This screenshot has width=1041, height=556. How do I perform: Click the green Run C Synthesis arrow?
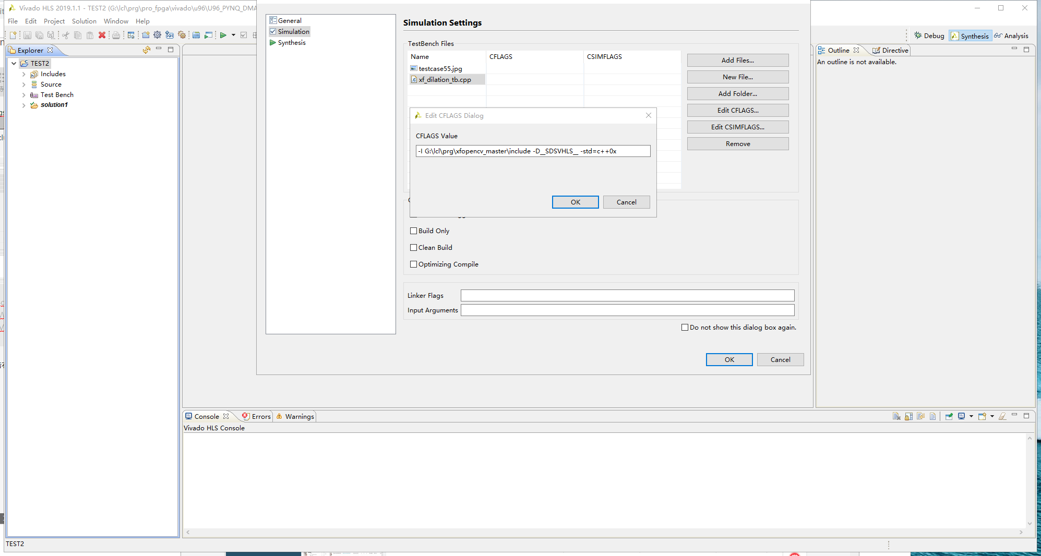tap(223, 35)
